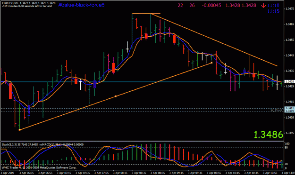Click the '1.3411' pivot price tag
Image resolution: width=295 pixels, height=175 pixels.
click(x=289, y=108)
